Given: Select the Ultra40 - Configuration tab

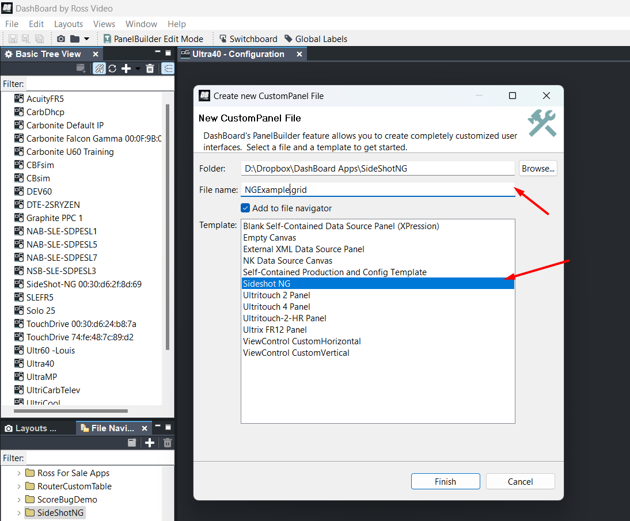Looking at the screenshot, I should tap(238, 54).
